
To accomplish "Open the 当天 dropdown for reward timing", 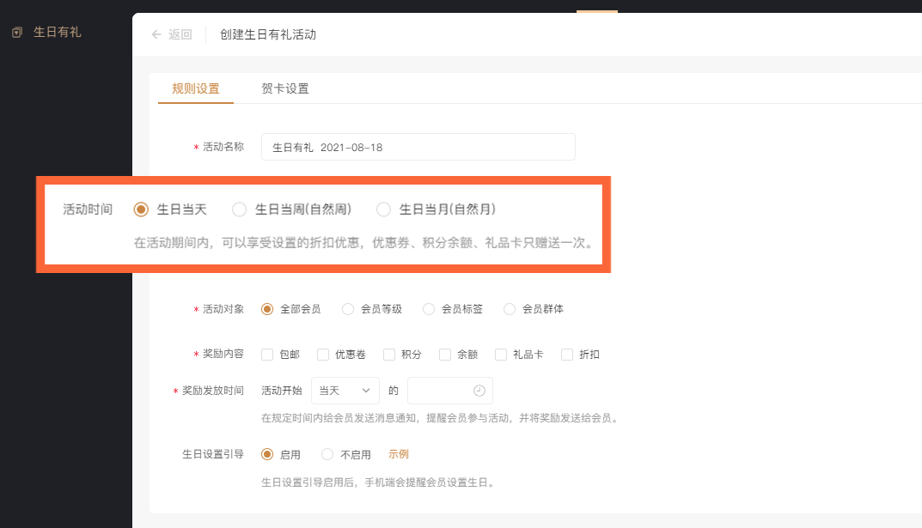I will pos(345,391).
